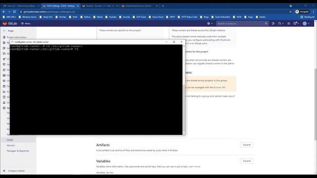Open the AWS URL's bookmark folder
Screen dimensions: 317x178
9,17
